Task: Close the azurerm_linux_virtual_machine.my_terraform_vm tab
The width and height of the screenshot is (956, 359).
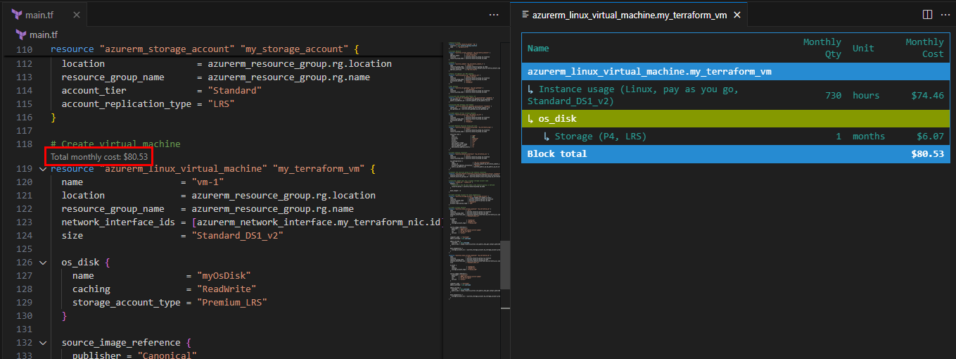Action: pyautogui.click(x=737, y=15)
